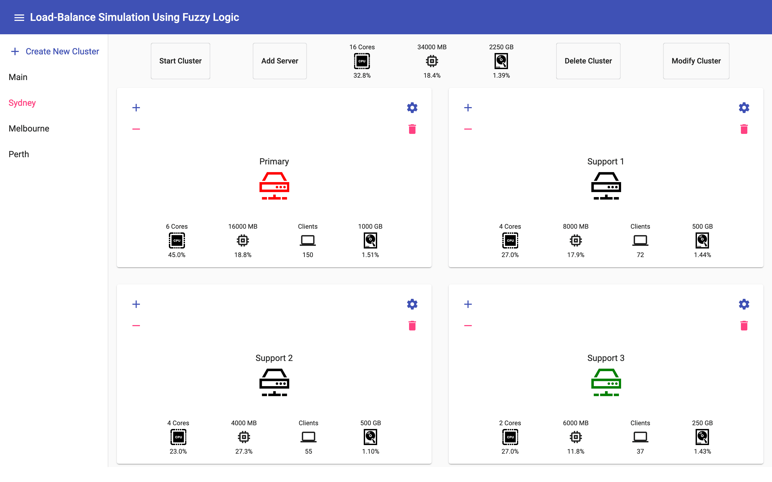This screenshot has height=482, width=772.
Task: Select the Main cluster in sidebar
Action: tap(18, 77)
